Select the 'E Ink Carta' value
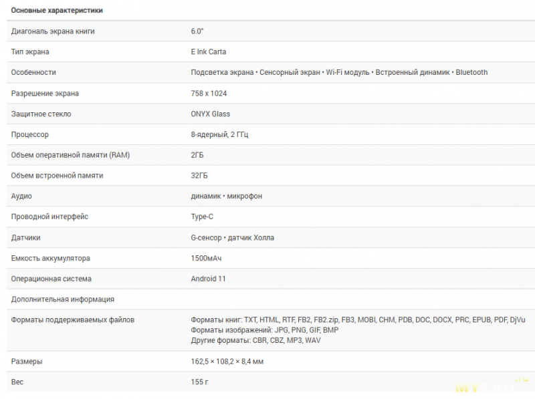 coord(209,52)
